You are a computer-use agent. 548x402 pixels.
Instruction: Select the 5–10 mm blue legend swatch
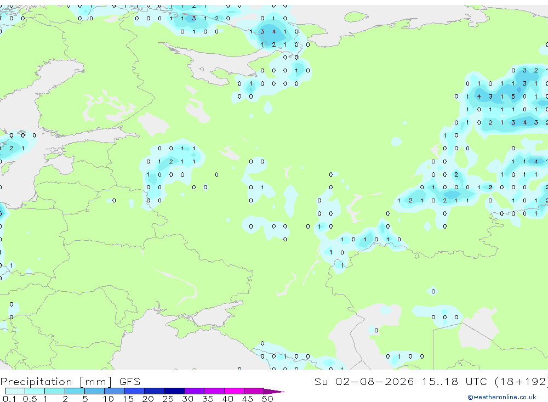coord(95,391)
